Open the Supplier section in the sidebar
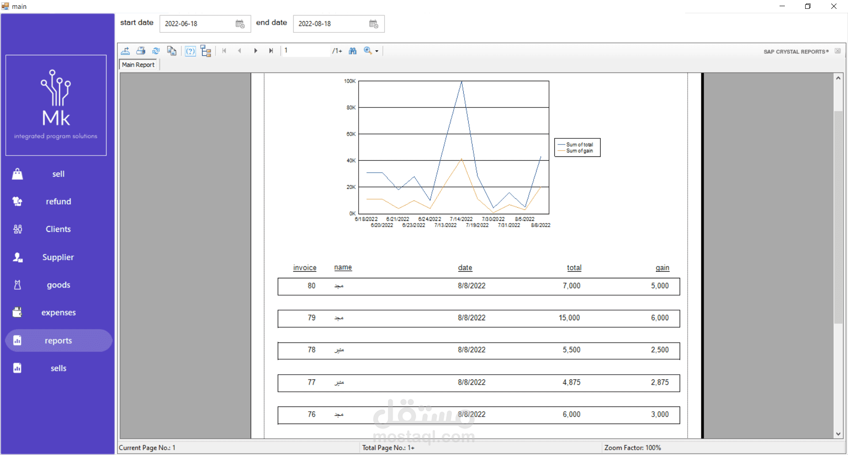 click(x=58, y=257)
